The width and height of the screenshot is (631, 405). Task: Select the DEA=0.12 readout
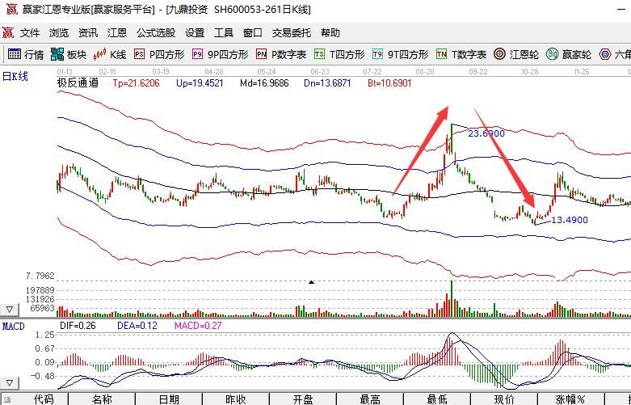point(137,325)
